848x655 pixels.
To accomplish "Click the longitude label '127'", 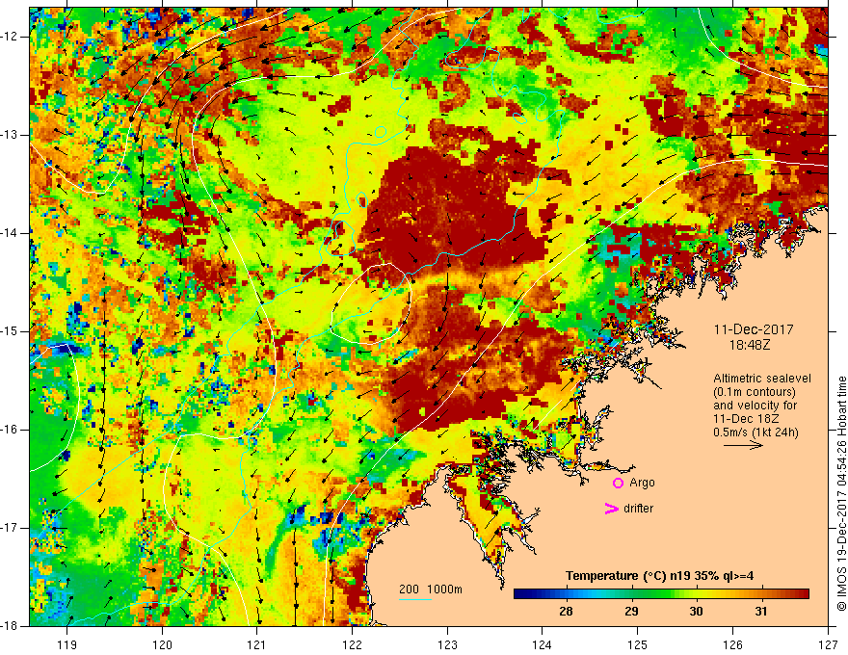I will click(x=828, y=644).
